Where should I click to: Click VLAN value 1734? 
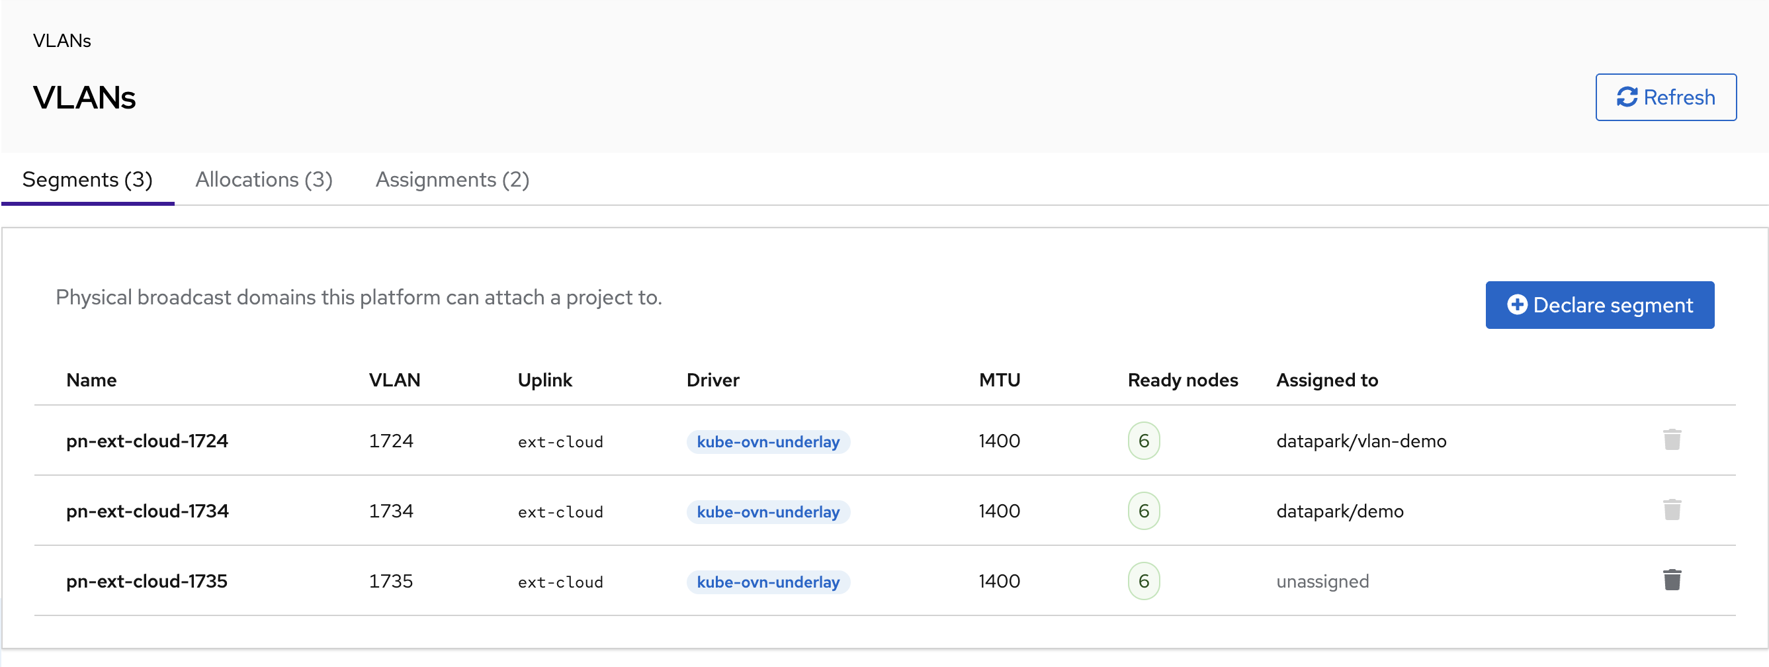click(x=391, y=511)
